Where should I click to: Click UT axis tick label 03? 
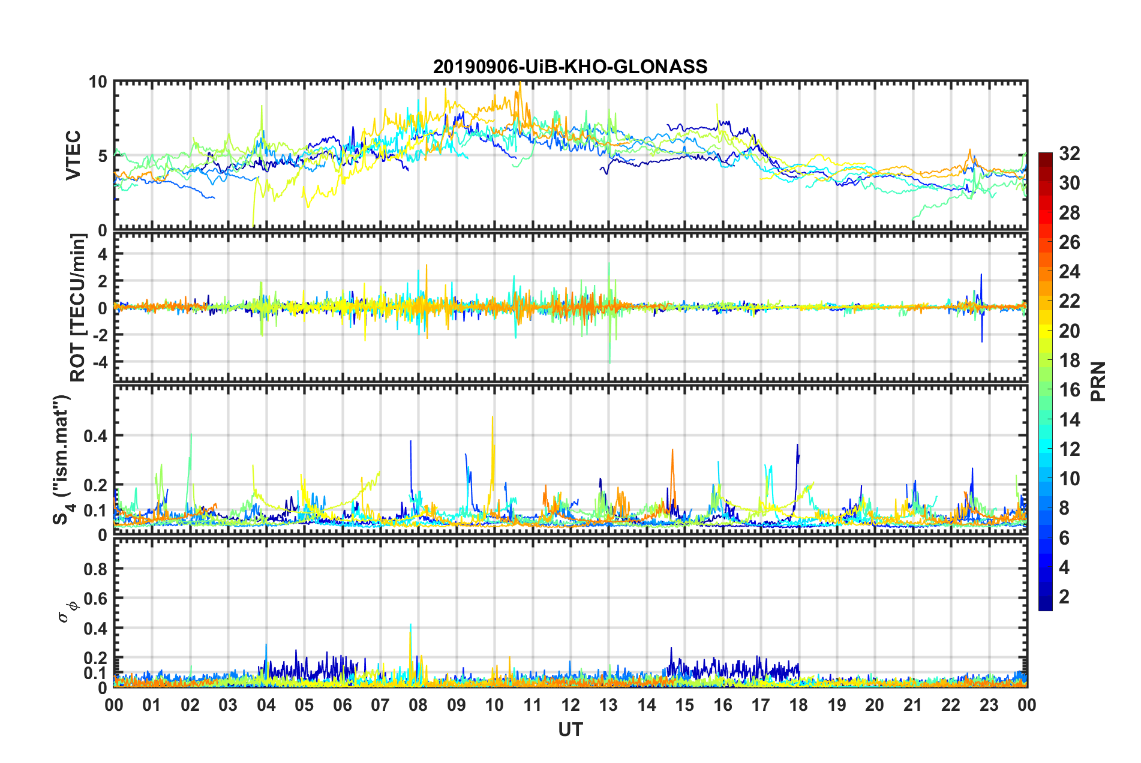(228, 704)
